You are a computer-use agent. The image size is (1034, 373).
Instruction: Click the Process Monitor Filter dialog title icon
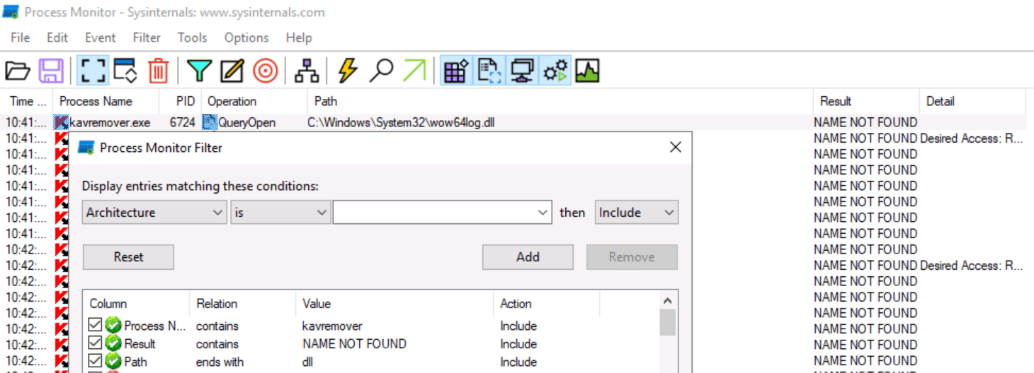tap(86, 148)
